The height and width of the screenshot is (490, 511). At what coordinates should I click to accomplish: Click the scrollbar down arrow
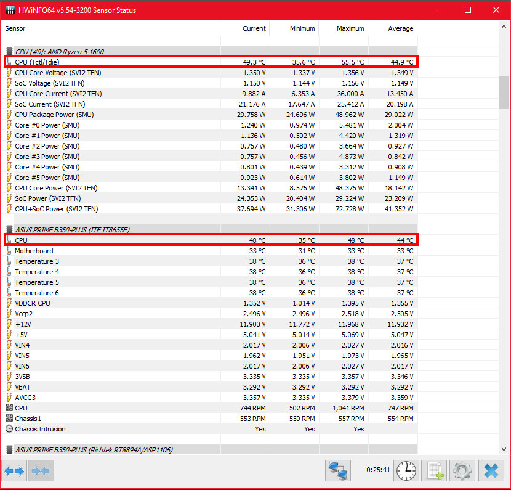click(504, 449)
